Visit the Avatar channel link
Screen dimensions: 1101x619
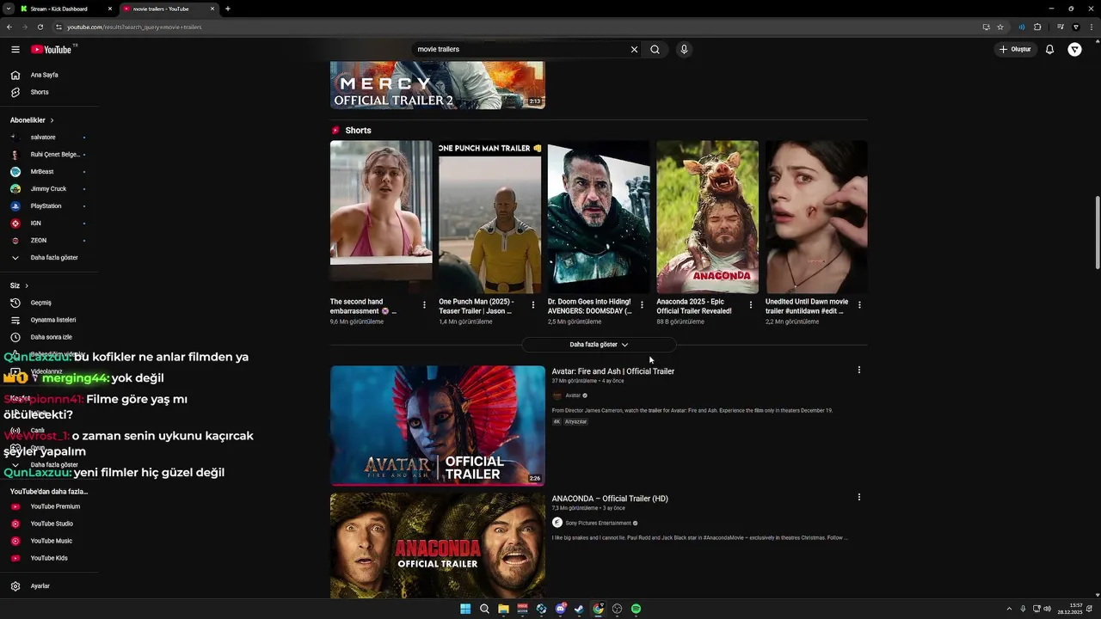coord(573,395)
